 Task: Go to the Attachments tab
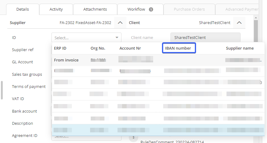tap(95, 9)
